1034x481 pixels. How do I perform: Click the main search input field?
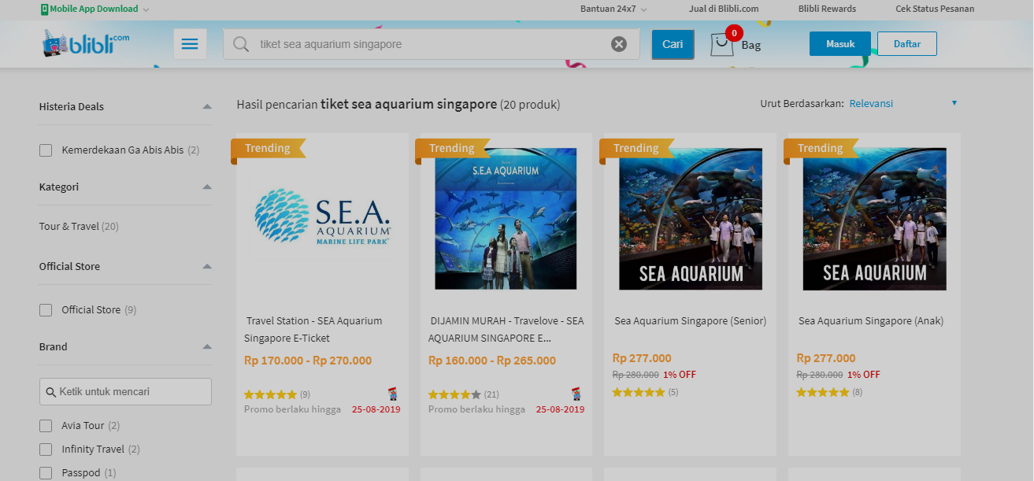(432, 44)
